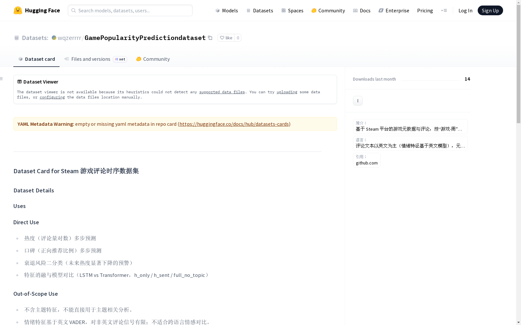Toggle the table of contents sidebar icon

1,79
